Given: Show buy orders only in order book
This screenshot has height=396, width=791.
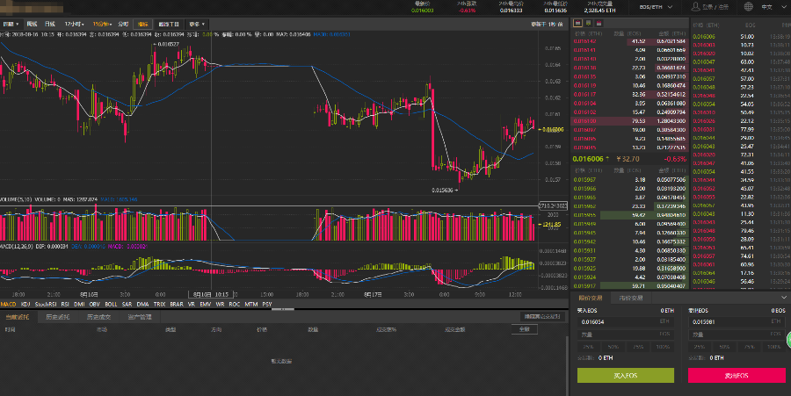Looking at the screenshot, I should [x=588, y=24].
